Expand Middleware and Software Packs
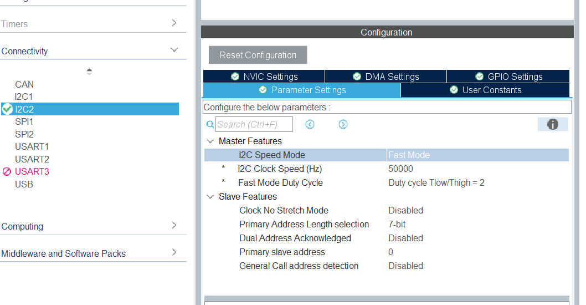 point(174,252)
